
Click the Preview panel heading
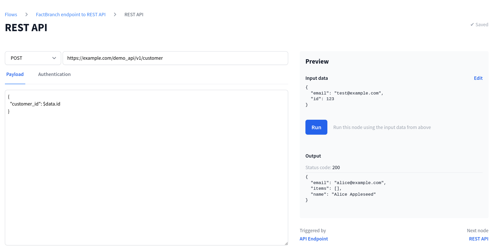[x=317, y=61]
